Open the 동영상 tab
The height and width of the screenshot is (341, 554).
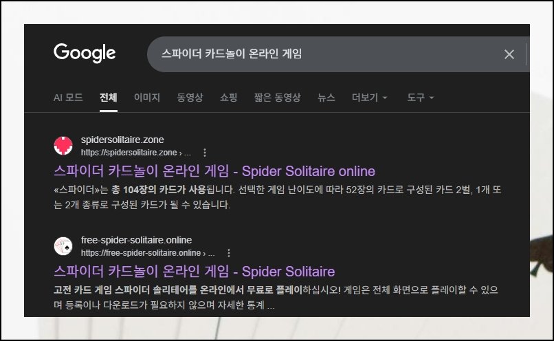190,97
